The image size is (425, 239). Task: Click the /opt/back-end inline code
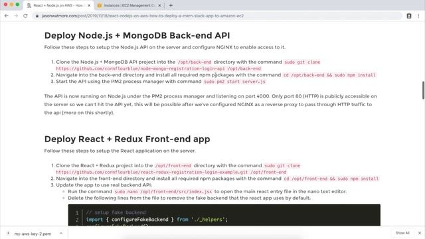coord(195,62)
